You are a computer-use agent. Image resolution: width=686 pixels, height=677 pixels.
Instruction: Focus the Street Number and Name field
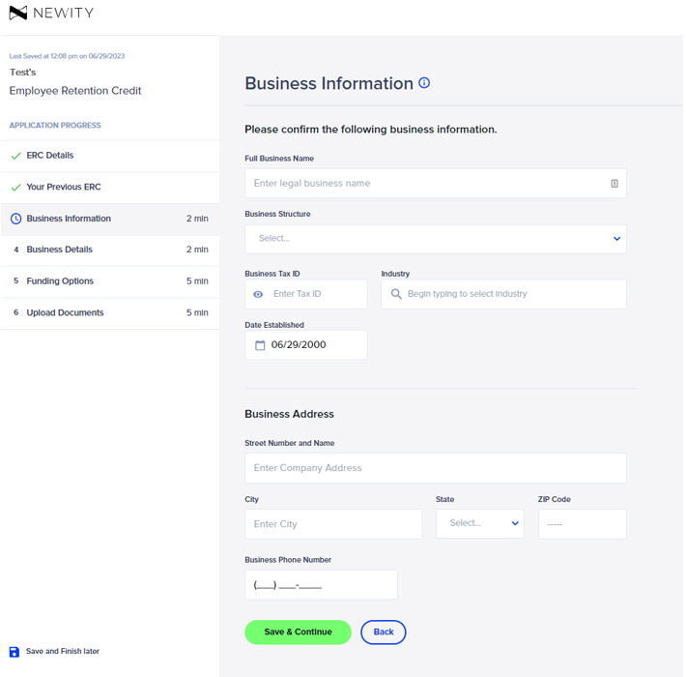pos(436,468)
